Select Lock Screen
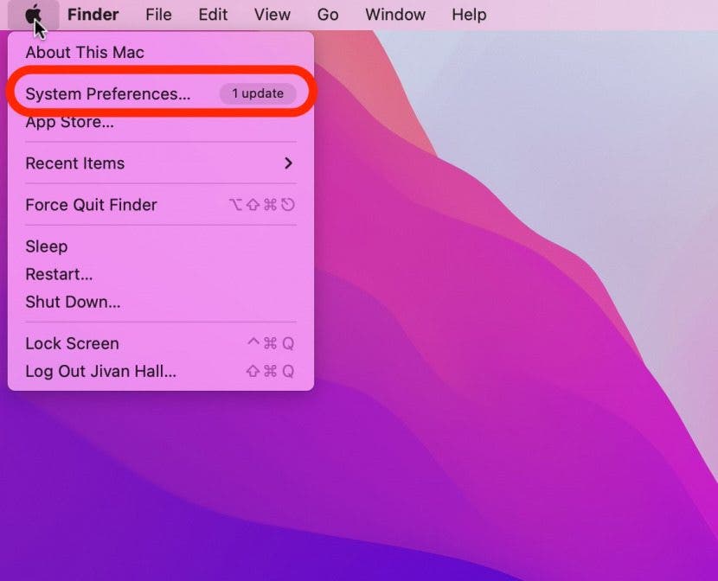The width and height of the screenshot is (718, 581). (x=72, y=343)
